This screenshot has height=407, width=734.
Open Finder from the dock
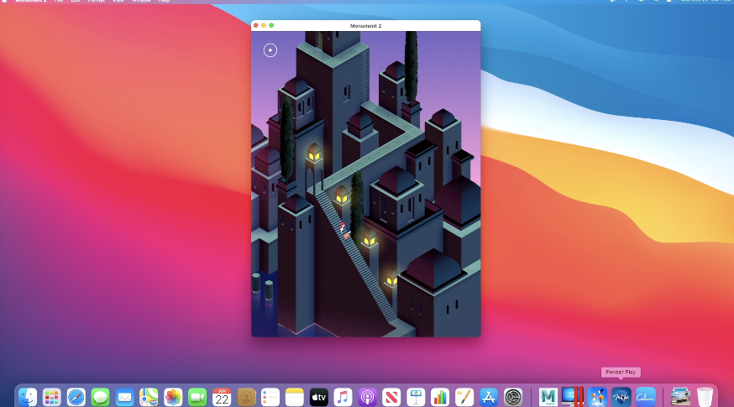pyautogui.click(x=28, y=397)
